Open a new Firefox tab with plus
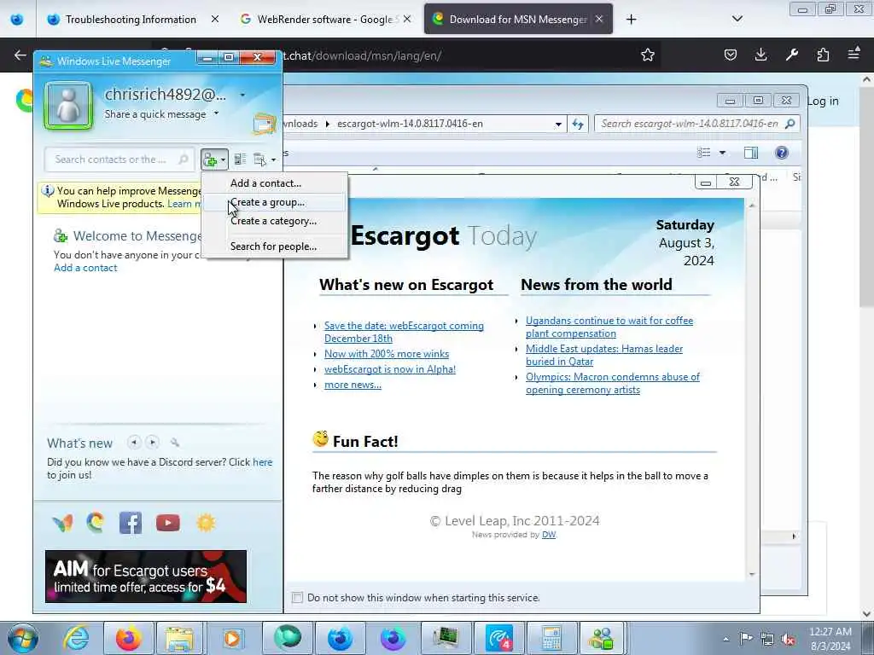 pos(631,20)
